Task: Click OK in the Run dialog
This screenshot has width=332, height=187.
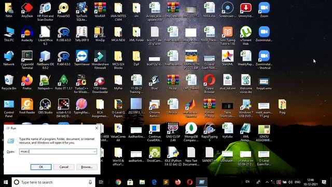Action: click(41, 167)
